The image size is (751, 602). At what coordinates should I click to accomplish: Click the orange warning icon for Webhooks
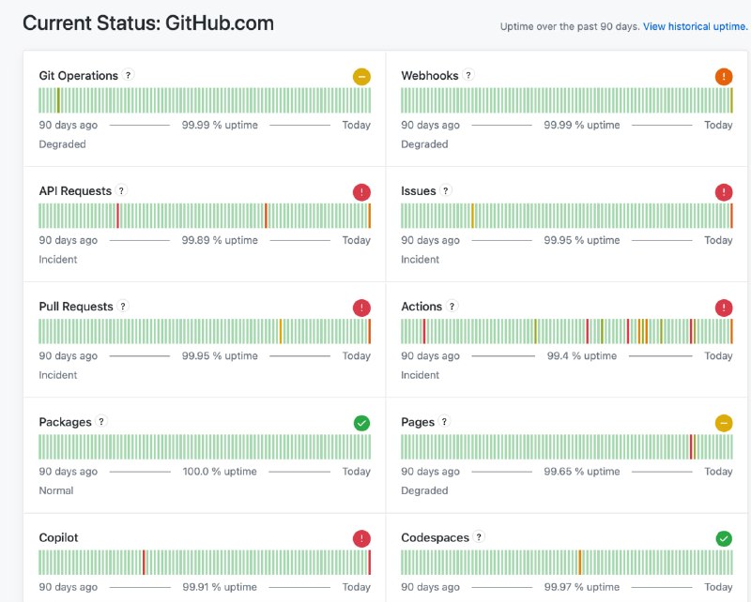point(724,77)
